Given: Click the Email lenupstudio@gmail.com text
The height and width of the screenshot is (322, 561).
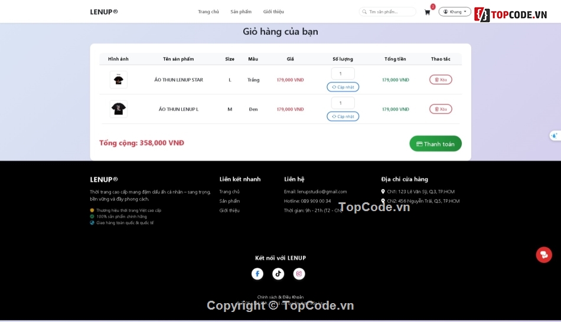Looking at the screenshot, I should pos(315,192).
